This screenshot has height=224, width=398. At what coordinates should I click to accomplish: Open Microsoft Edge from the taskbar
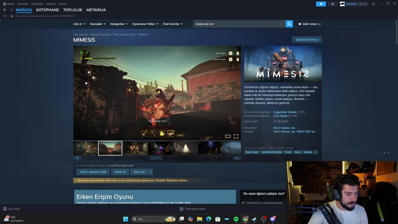click(209, 219)
